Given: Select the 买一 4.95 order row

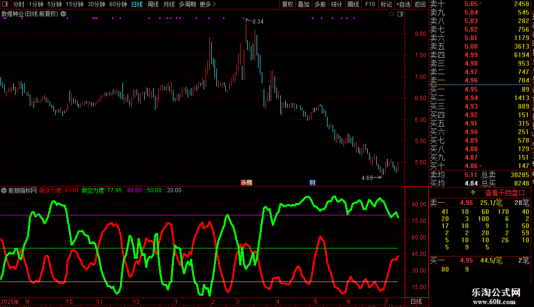Looking at the screenshot, I should click(480, 89).
